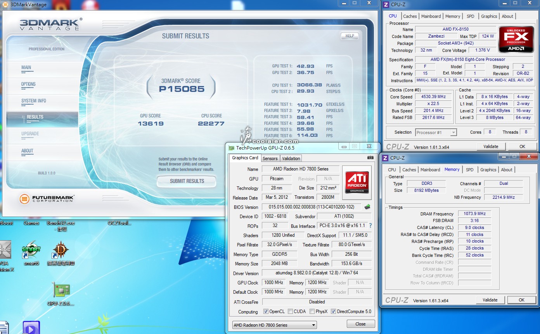Click the 3DMark Vantage title bar icon

[6, 5]
